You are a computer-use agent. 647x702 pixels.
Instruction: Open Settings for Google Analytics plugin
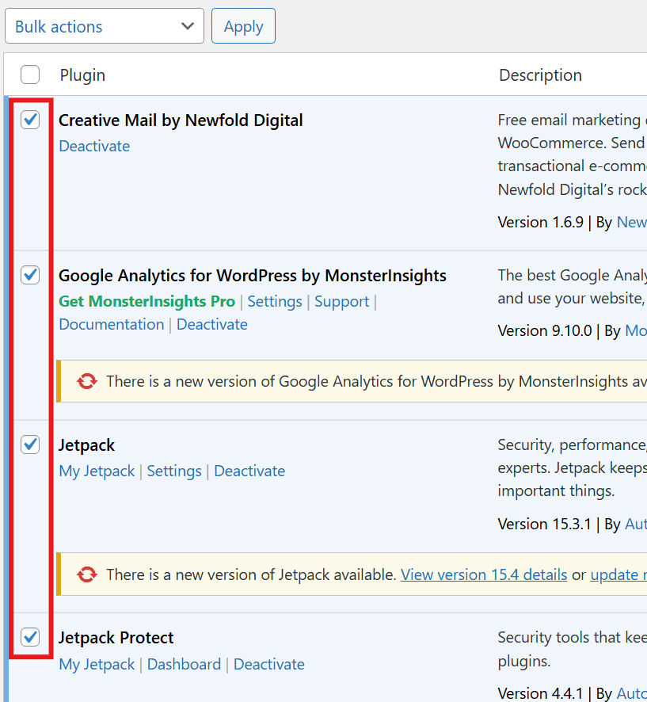point(274,301)
